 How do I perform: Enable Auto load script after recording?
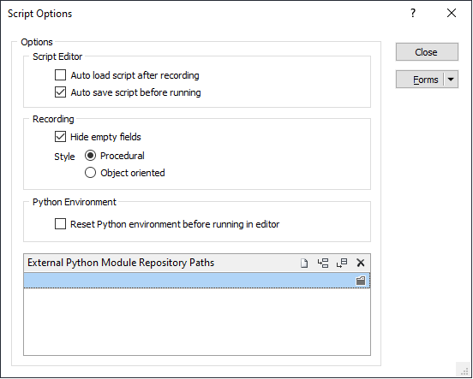(60, 75)
